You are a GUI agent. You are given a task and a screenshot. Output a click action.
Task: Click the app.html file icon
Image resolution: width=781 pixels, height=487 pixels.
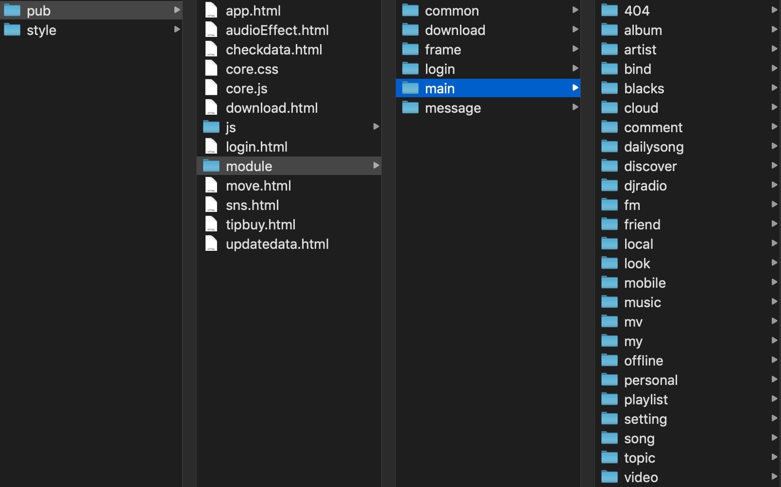(211, 10)
